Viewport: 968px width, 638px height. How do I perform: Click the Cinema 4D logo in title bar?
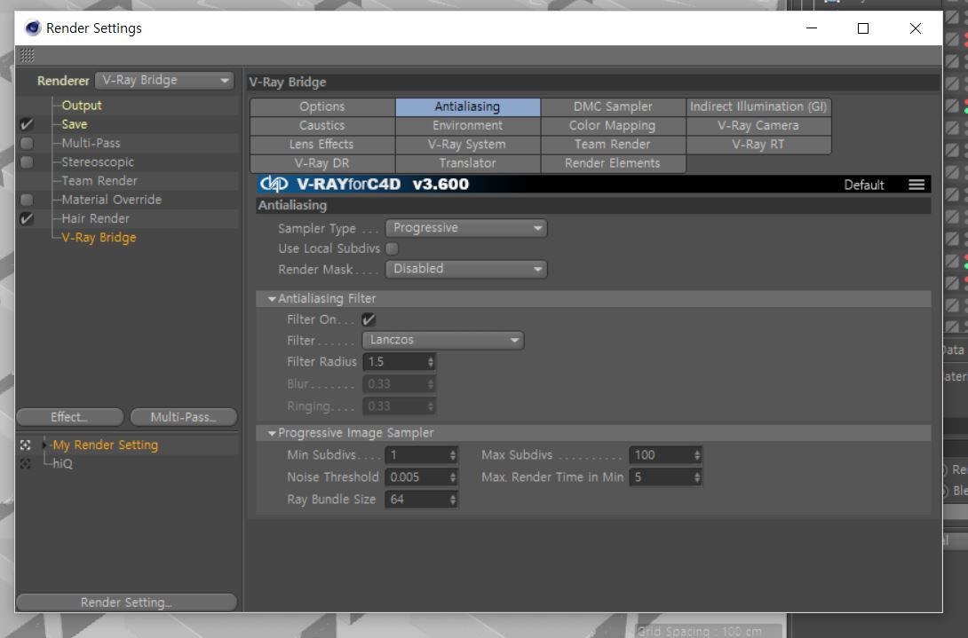pyautogui.click(x=32, y=28)
